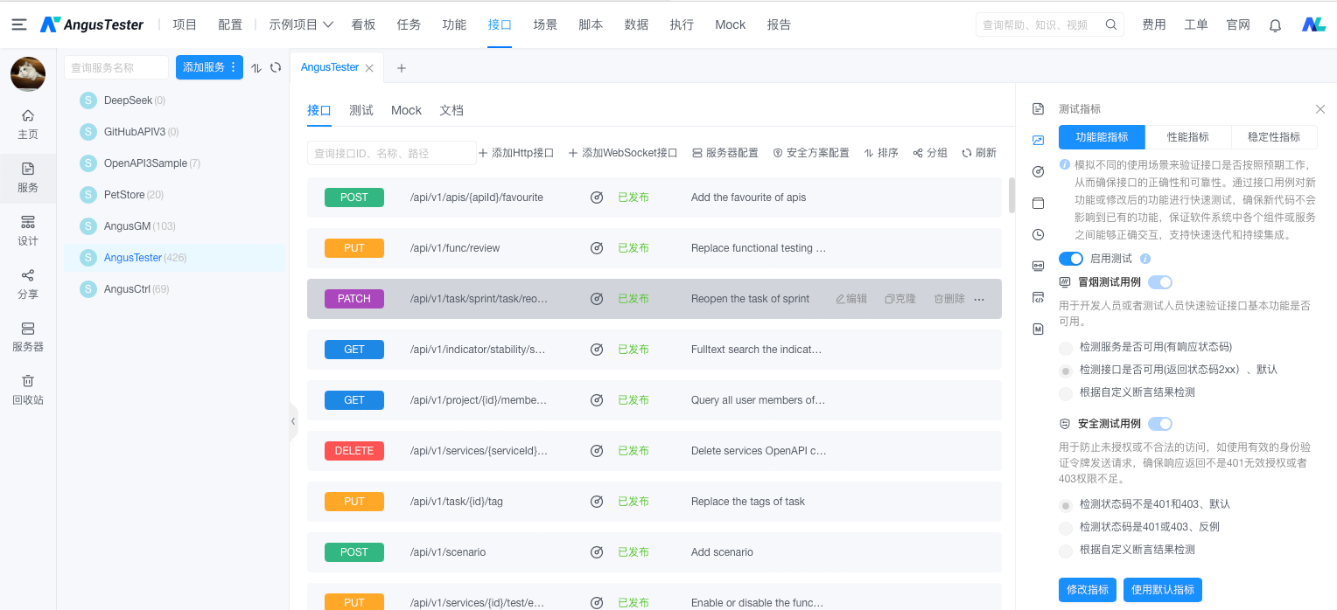Viewport: 1337px width, 610px height.
Task: Open 设计 design sidebar item
Action: [x=28, y=231]
